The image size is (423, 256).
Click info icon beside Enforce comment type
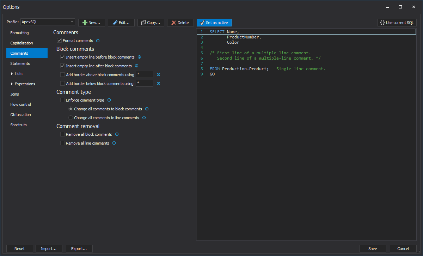[x=109, y=100]
